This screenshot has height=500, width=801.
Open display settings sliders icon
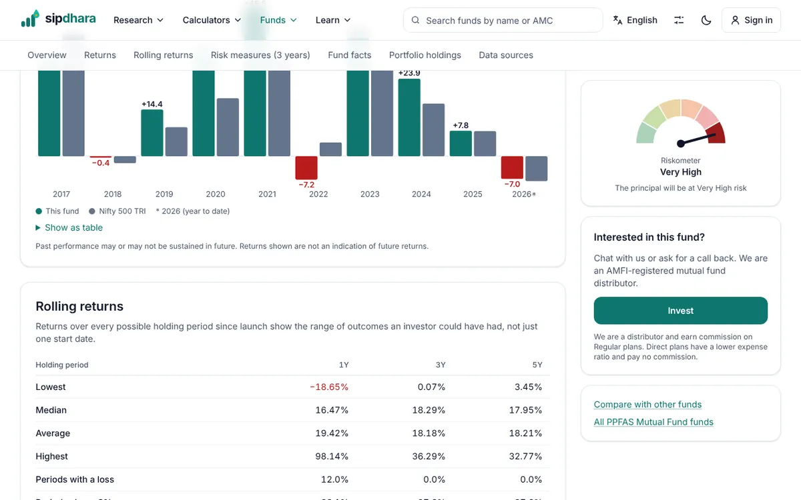(679, 20)
